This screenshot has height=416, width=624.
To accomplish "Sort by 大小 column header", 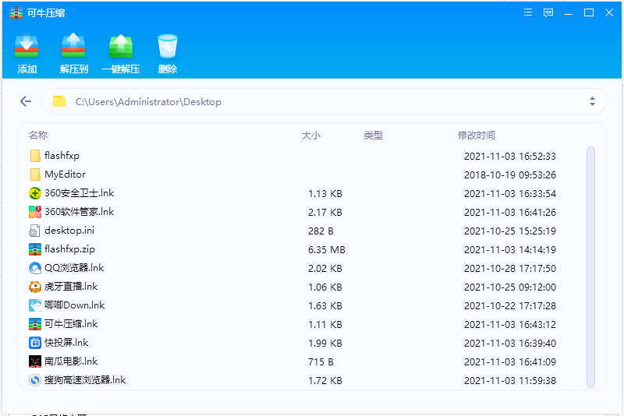I will tap(310, 136).
